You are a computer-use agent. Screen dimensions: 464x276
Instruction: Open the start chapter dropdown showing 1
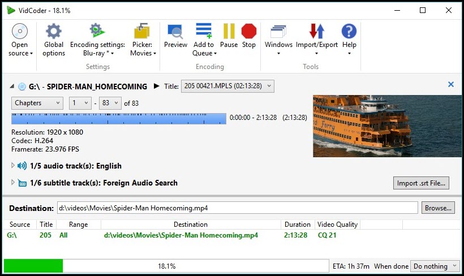(80, 103)
